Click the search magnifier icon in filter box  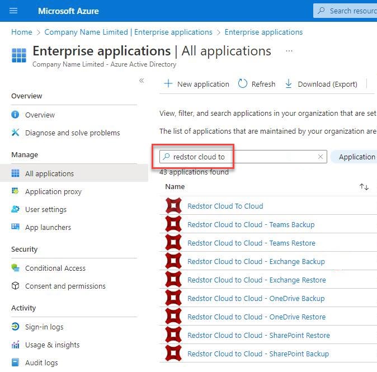click(x=166, y=157)
